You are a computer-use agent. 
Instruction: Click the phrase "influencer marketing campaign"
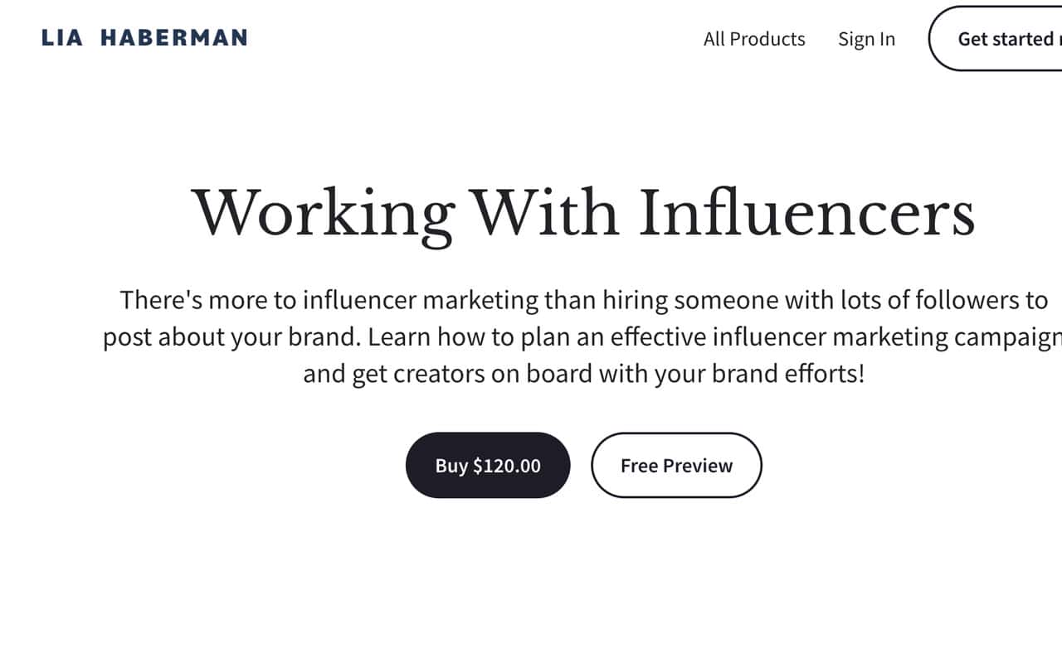(x=886, y=337)
